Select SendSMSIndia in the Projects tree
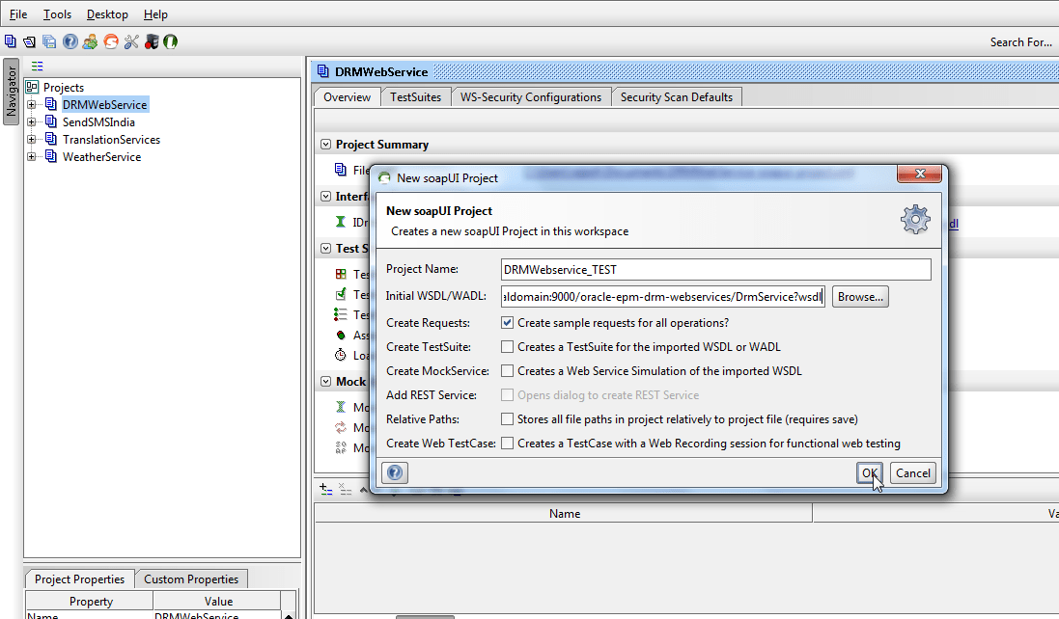1059x619 pixels. (x=98, y=122)
